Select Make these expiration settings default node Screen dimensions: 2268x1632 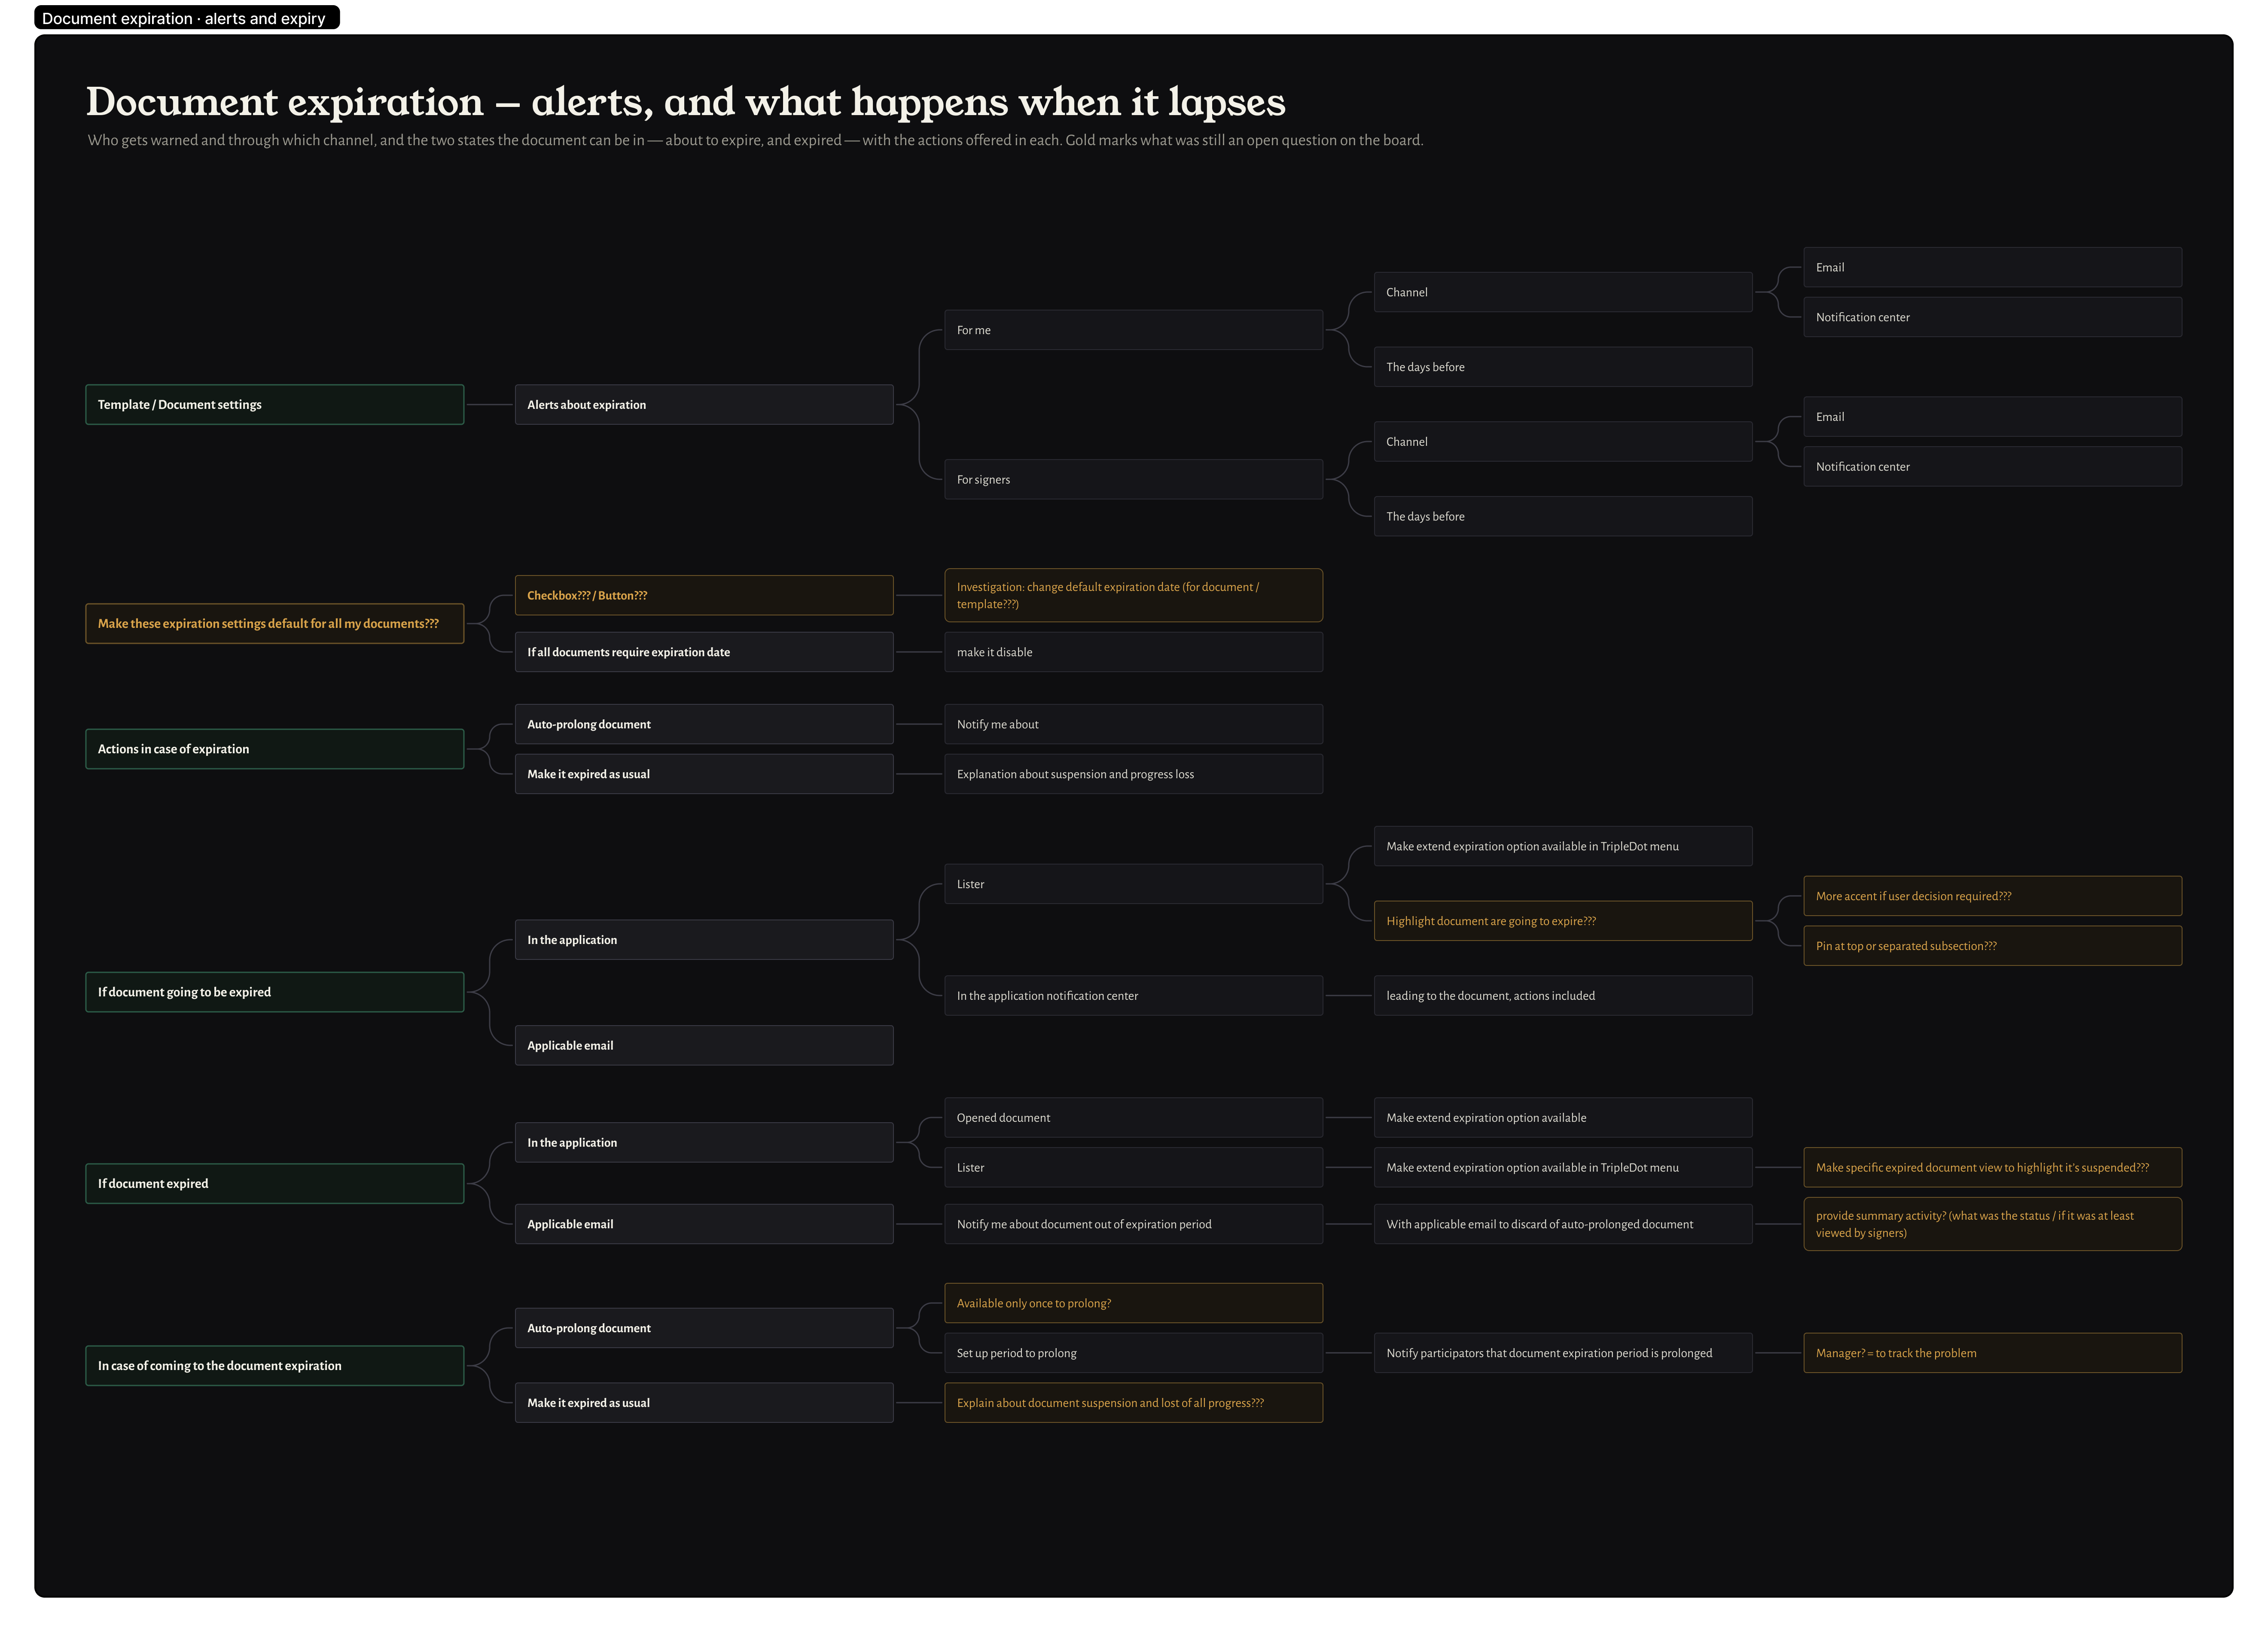click(x=274, y=624)
